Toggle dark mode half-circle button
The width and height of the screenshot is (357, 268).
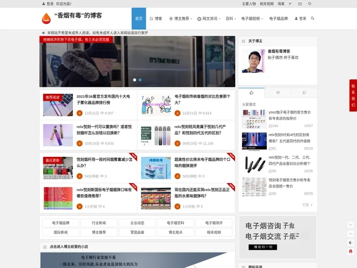(351, 243)
